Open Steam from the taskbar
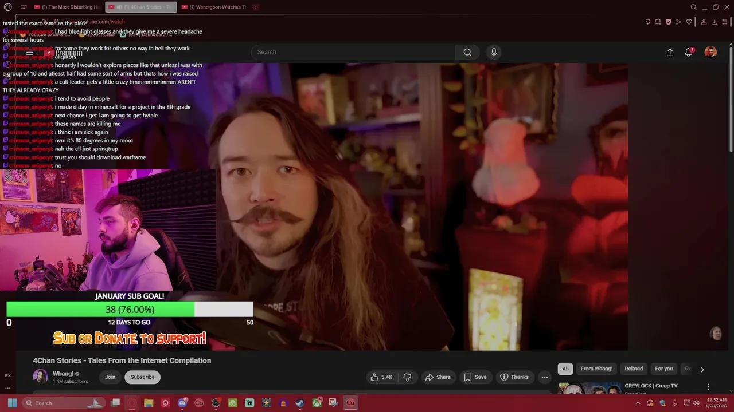 click(300, 403)
